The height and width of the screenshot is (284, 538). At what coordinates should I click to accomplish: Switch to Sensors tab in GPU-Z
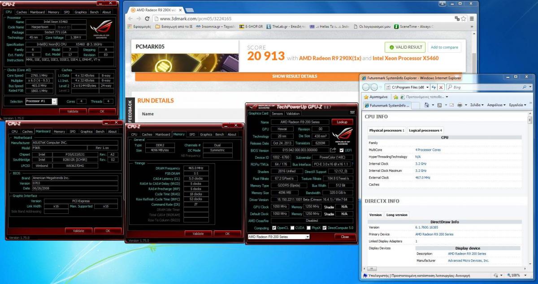point(277,114)
